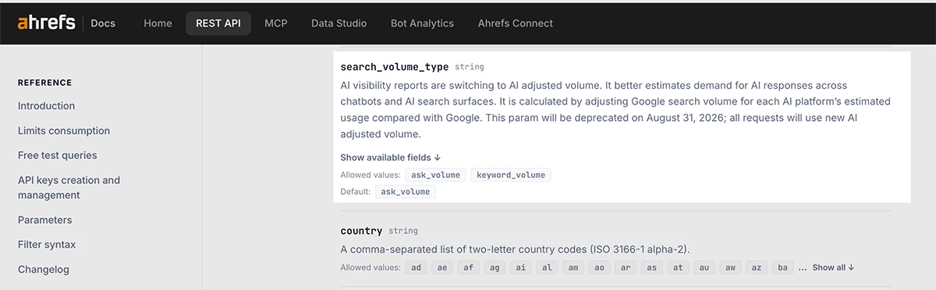936x290 pixels.
Task: Click the ask_volume allowed value
Action: (435, 175)
